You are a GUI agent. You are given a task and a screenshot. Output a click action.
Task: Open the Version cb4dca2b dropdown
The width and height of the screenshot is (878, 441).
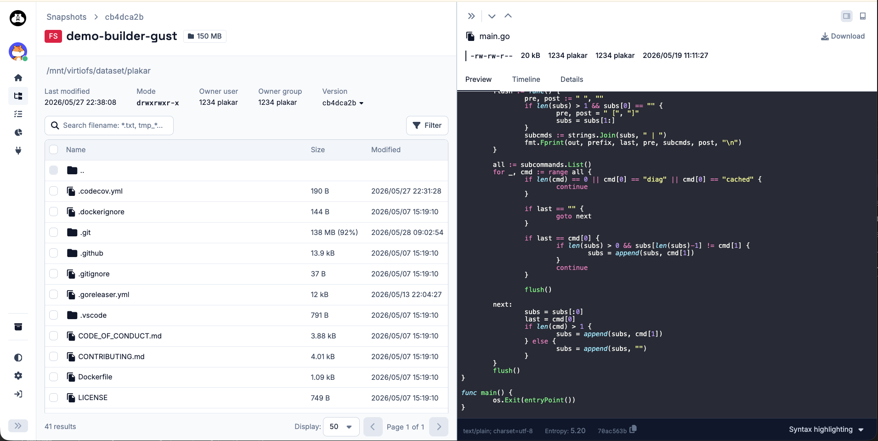(x=343, y=103)
